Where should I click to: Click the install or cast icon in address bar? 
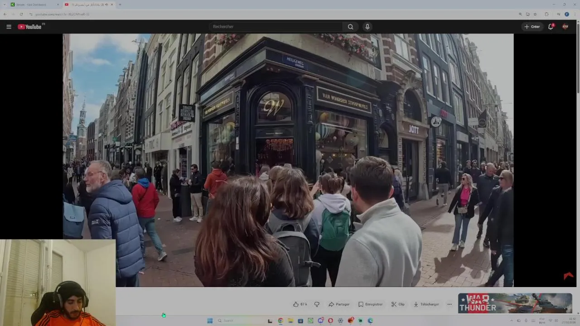click(x=528, y=14)
